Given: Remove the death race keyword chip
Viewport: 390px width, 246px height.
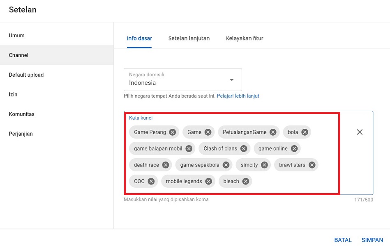Looking at the screenshot, I should point(165,165).
